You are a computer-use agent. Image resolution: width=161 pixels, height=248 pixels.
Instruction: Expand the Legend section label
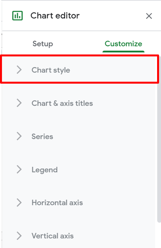point(45,170)
